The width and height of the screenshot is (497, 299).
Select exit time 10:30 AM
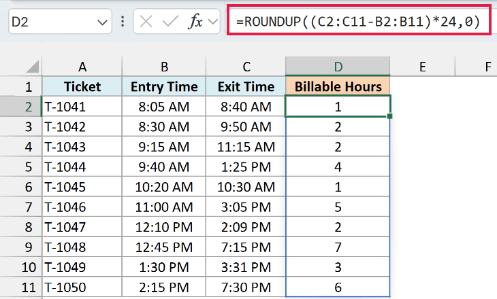[246, 187]
